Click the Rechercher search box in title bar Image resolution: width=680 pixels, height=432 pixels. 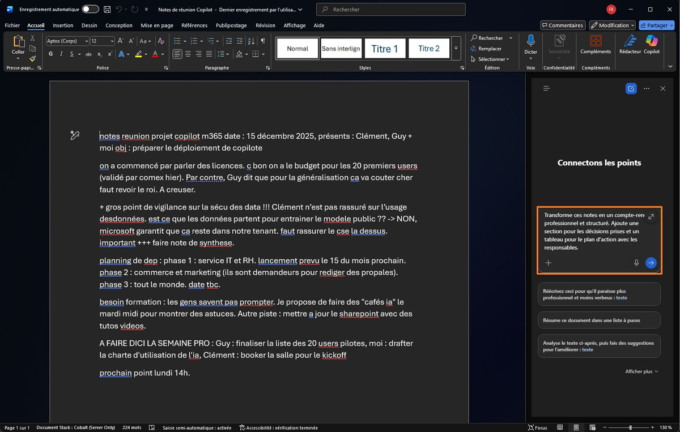point(390,10)
